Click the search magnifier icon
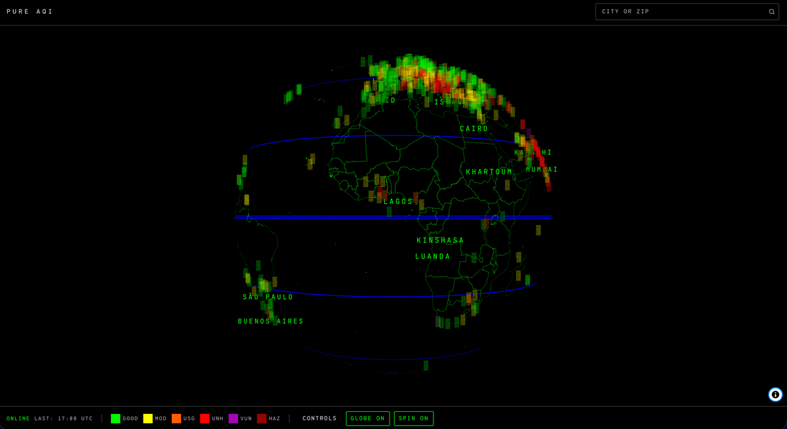This screenshot has width=787, height=429. point(772,12)
